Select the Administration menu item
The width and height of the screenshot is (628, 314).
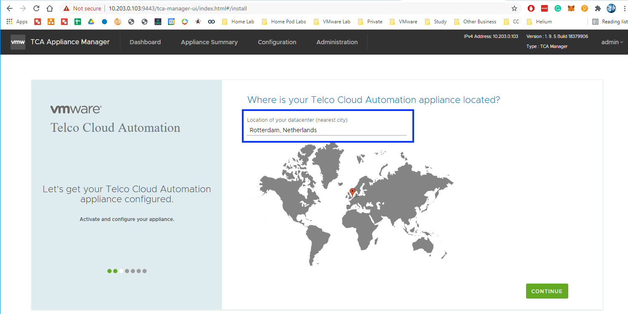tap(337, 42)
